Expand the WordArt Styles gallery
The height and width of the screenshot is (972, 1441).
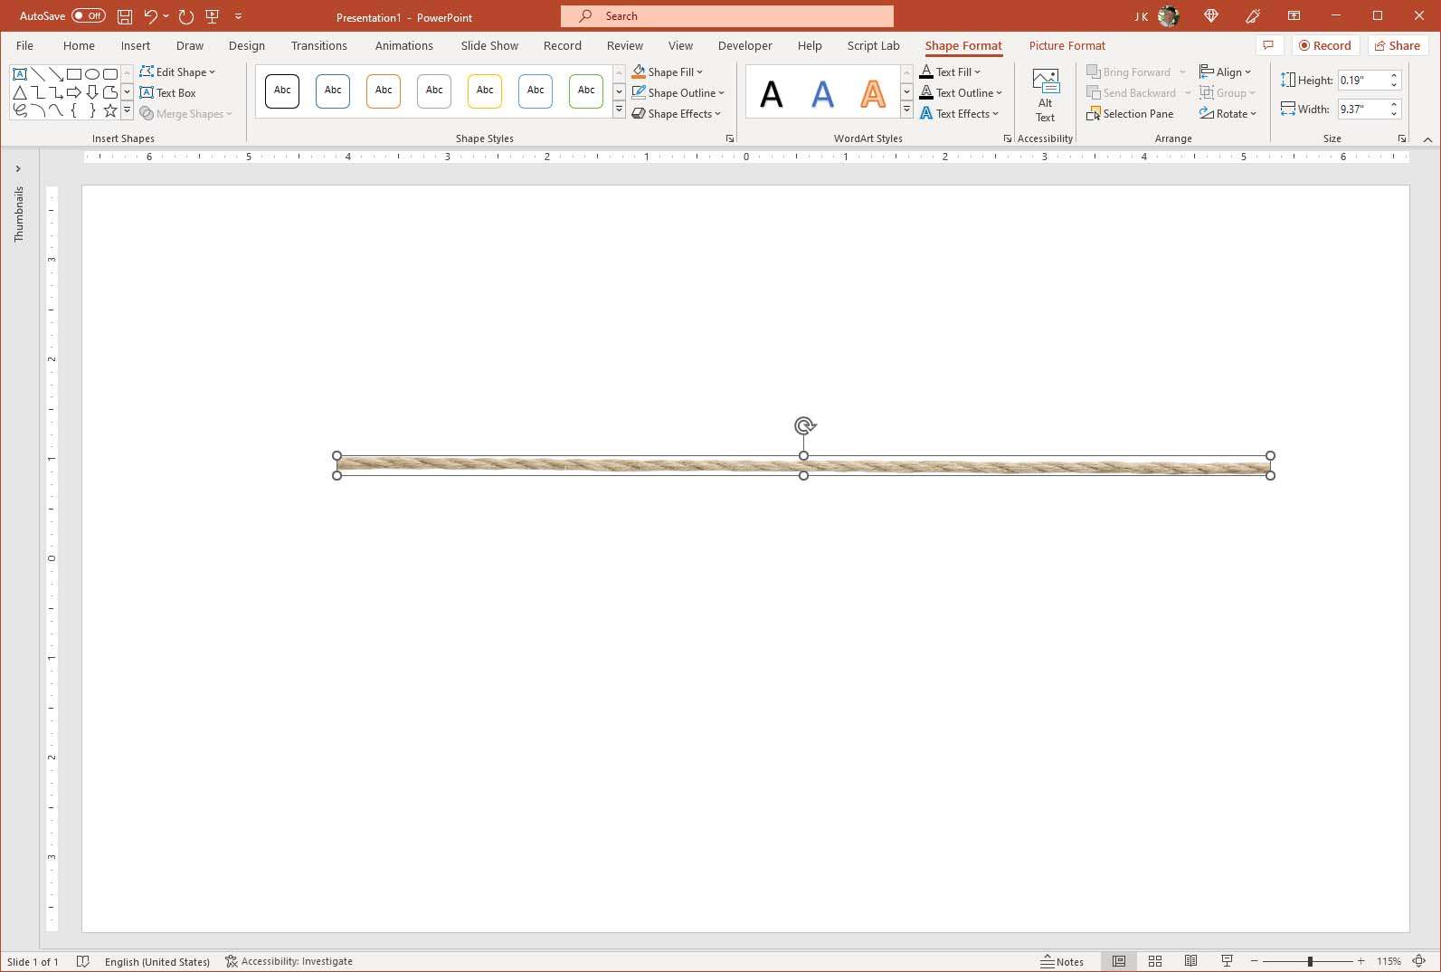906,110
